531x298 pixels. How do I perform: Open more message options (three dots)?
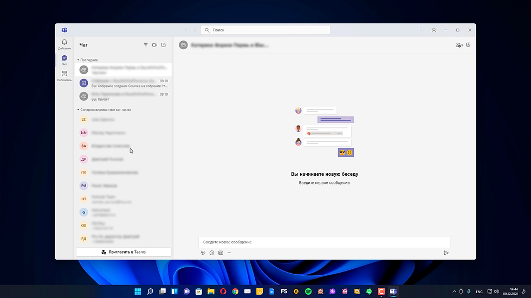click(x=230, y=253)
